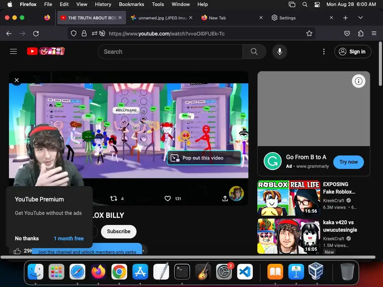
Task: Open the History menu
Action: point(103,4)
